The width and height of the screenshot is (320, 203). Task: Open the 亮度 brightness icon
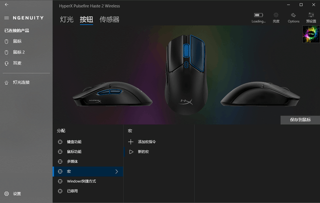(x=276, y=15)
